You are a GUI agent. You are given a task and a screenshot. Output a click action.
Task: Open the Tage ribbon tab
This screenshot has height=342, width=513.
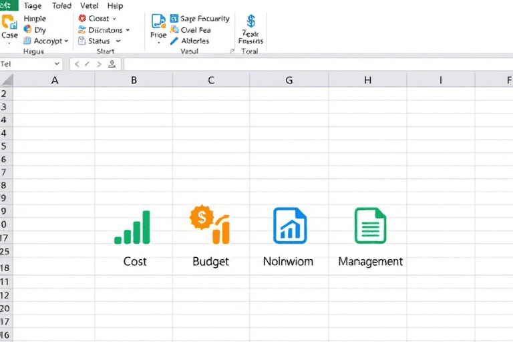click(32, 5)
